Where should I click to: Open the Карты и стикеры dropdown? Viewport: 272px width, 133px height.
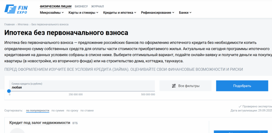pos(83,13)
